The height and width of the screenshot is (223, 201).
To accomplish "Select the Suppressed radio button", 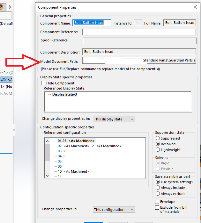I will [158, 138].
